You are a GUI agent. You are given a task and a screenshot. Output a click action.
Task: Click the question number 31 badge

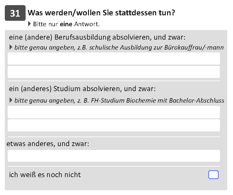point(15,13)
